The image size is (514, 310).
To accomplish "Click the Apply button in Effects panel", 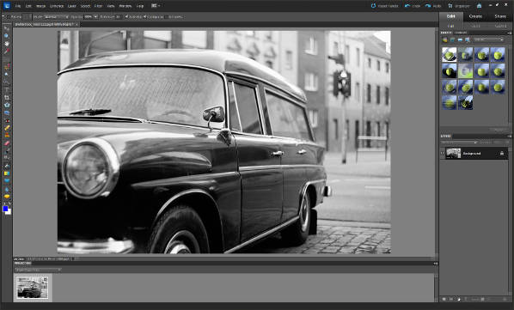I will point(499,130).
